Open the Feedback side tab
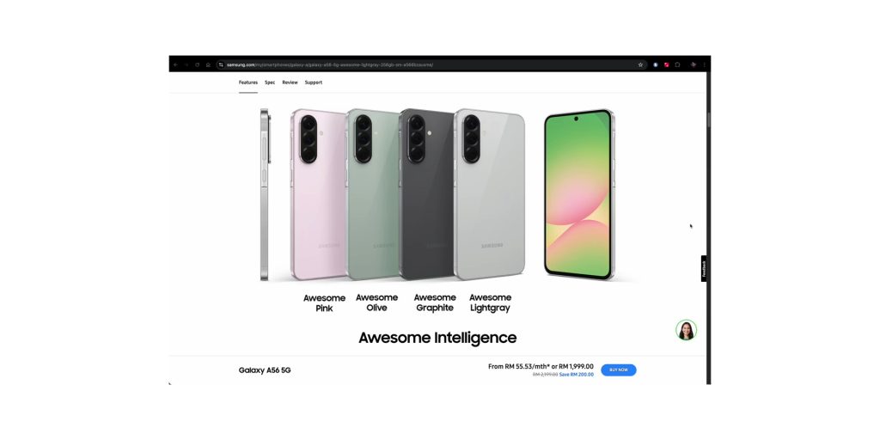Viewport: 880px width, 440px height. 704,269
